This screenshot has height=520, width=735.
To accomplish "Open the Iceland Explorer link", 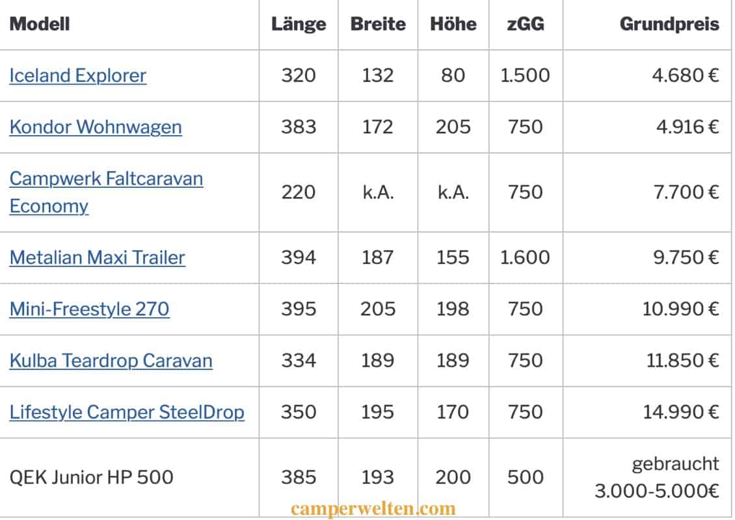I will (x=78, y=75).
